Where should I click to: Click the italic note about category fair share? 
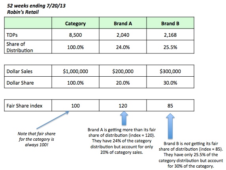click(x=36, y=139)
